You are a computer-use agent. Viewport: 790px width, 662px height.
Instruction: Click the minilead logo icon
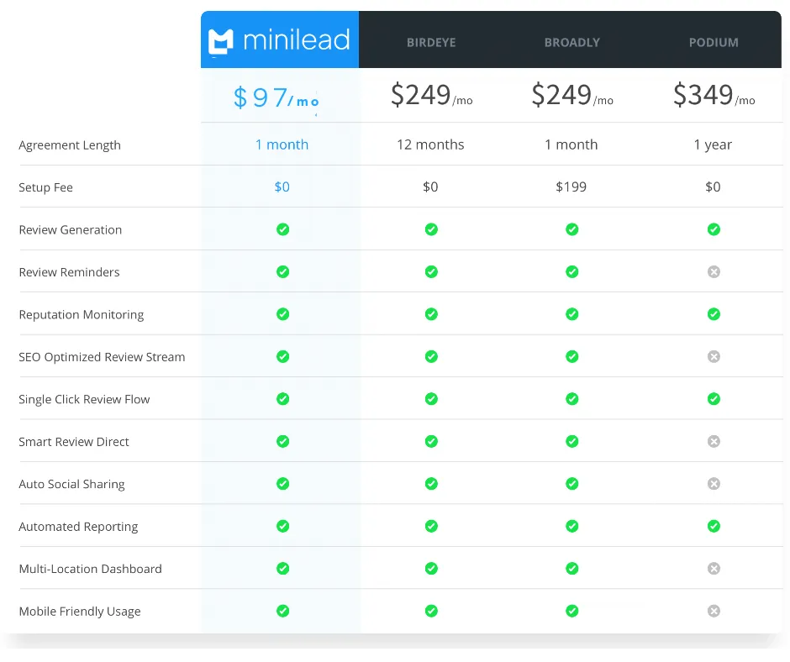point(221,41)
